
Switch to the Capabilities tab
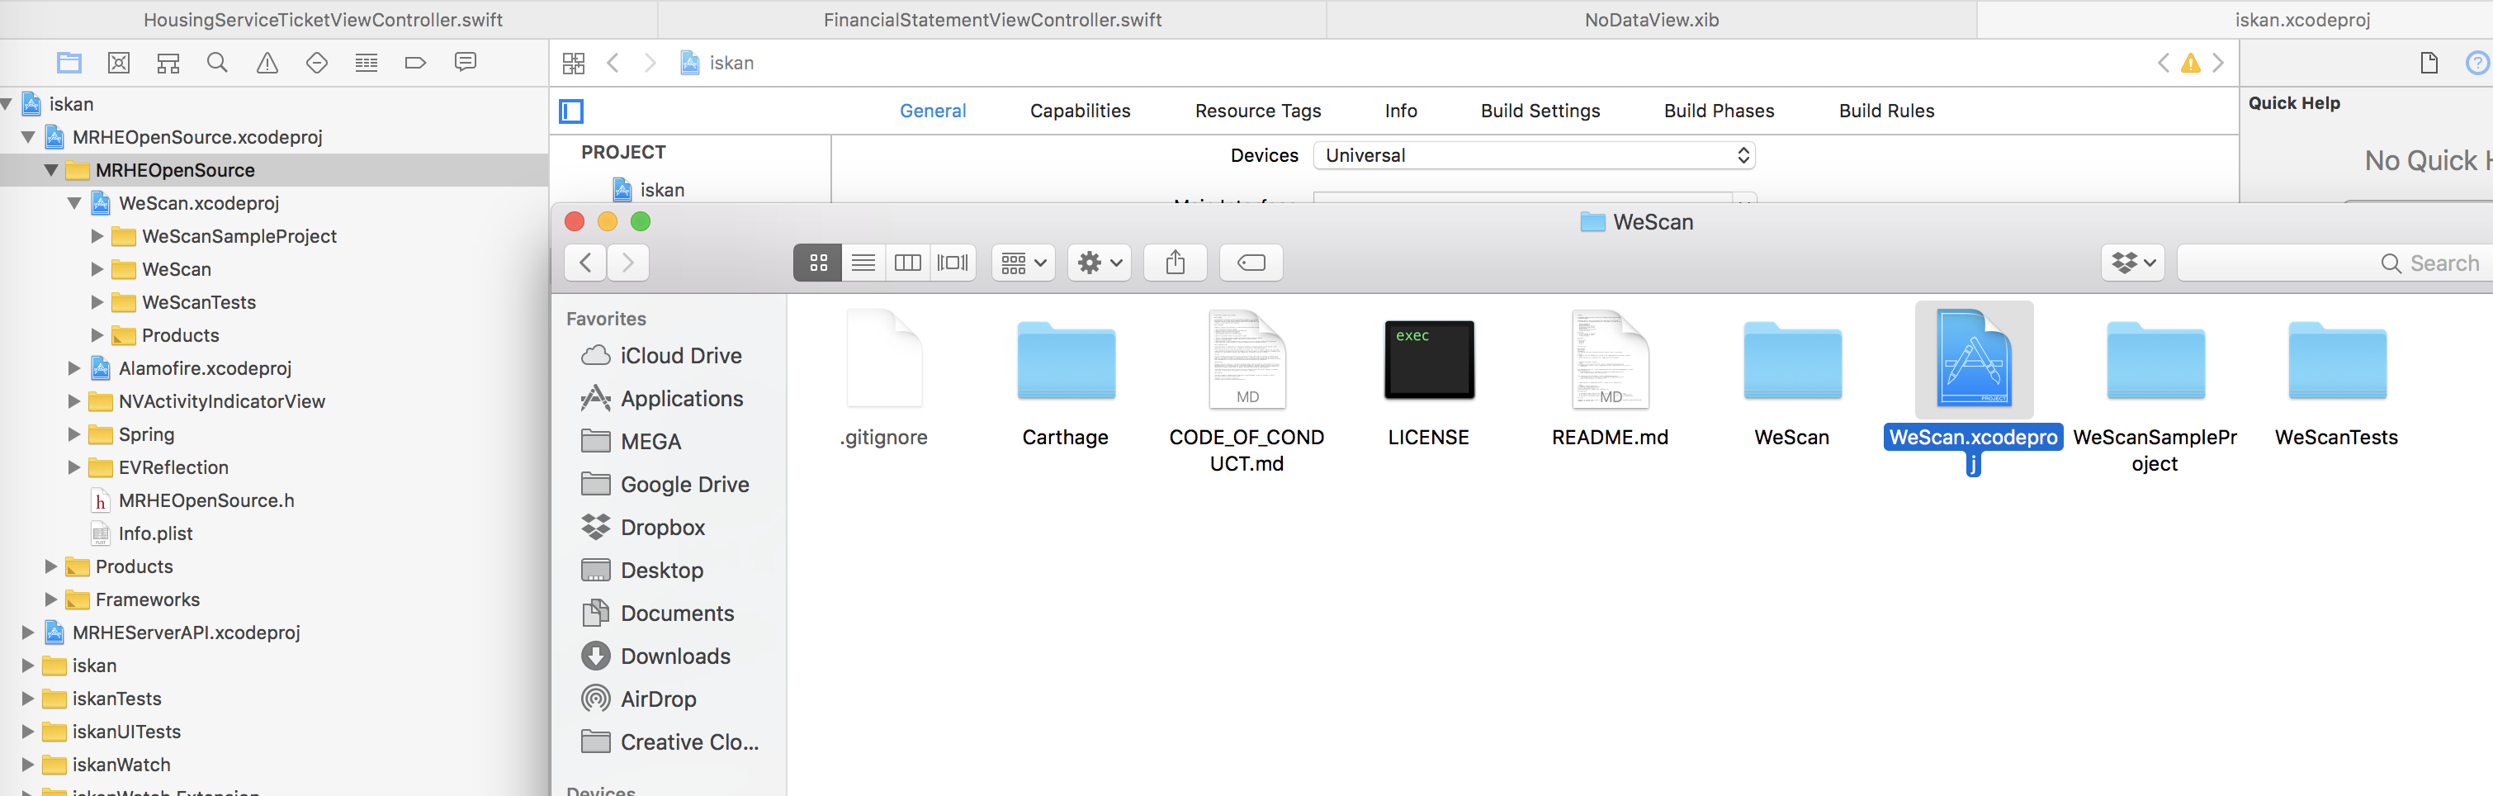pos(1080,111)
